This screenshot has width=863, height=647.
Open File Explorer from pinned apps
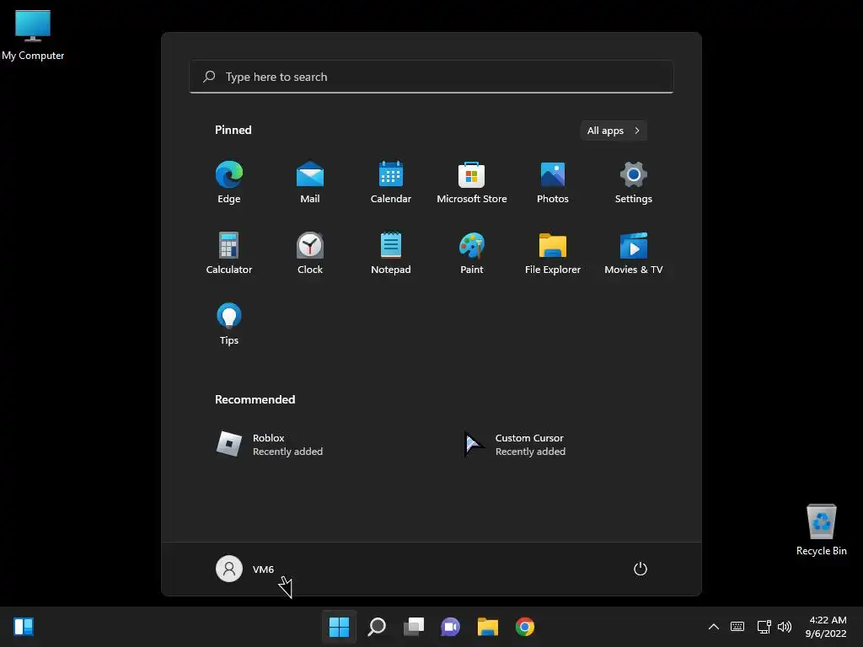pyautogui.click(x=553, y=253)
